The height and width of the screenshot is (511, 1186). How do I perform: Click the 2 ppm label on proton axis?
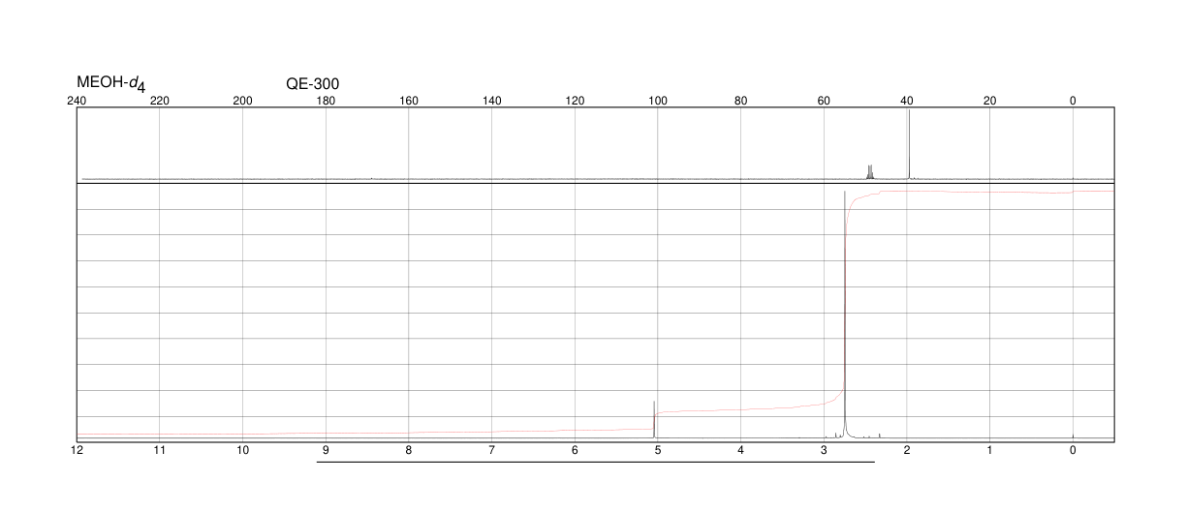coord(907,450)
